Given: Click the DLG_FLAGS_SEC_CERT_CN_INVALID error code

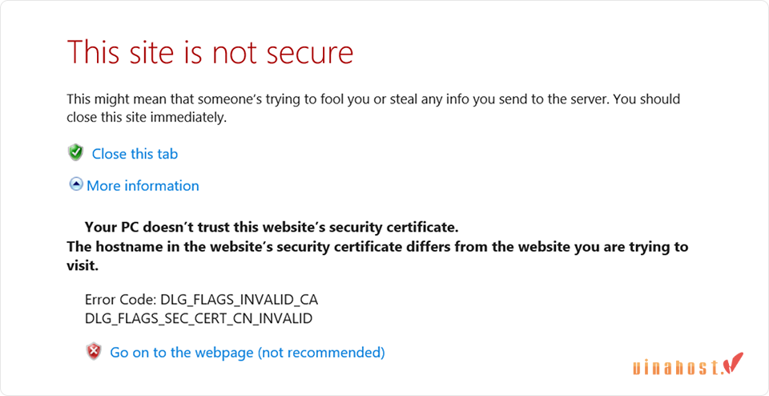Looking at the screenshot, I should (199, 318).
